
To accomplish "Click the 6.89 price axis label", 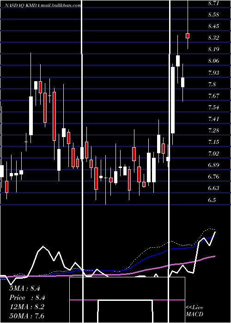I will click(x=213, y=165).
